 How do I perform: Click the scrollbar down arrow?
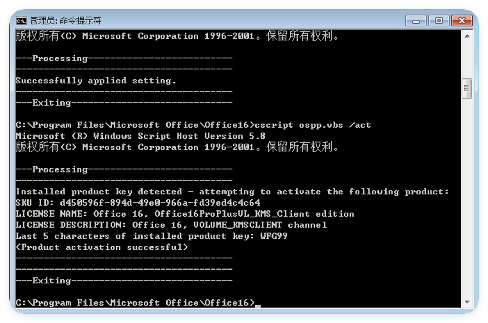pos(467,302)
